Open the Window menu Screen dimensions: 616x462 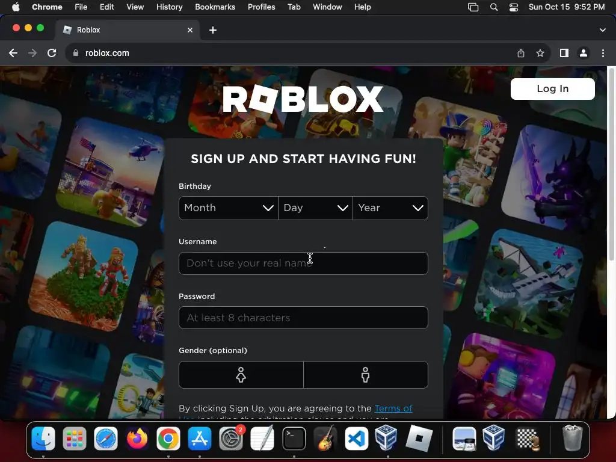(327, 7)
